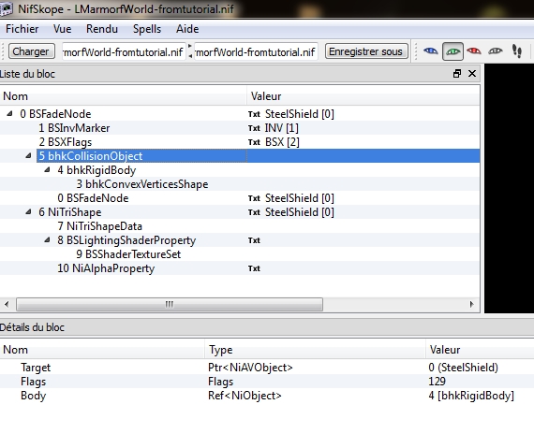Viewport: 534px width, 448px height.
Task: Click the blue eye view icon
Action: pyautogui.click(x=431, y=51)
